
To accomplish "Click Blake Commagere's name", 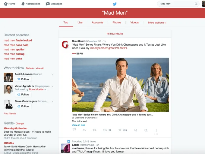I will pos(26,101).
